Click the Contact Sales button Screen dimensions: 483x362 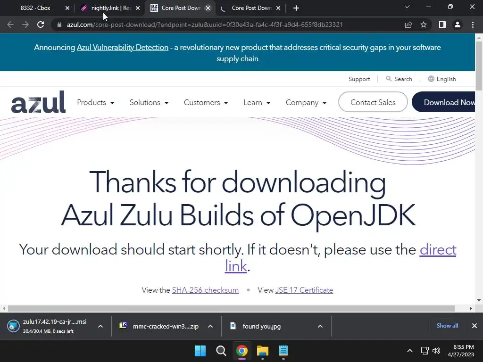point(373,102)
